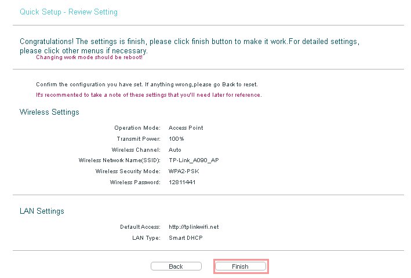Click the Wireless Password label
Screen dimensions: 411x278
pos(135,182)
